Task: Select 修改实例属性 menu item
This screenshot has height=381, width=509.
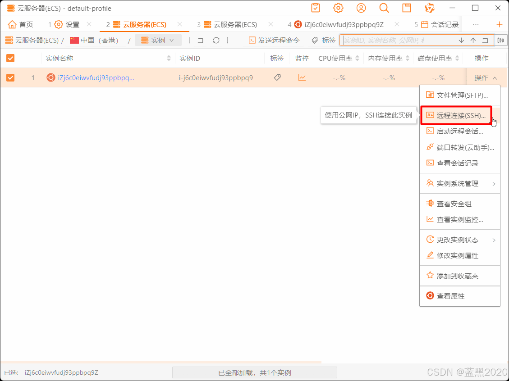Action: tap(460, 255)
